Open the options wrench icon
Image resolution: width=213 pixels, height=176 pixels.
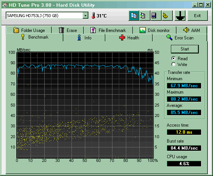point(167,16)
